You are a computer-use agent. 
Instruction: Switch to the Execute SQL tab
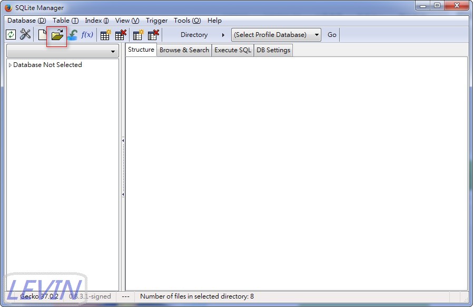click(232, 50)
